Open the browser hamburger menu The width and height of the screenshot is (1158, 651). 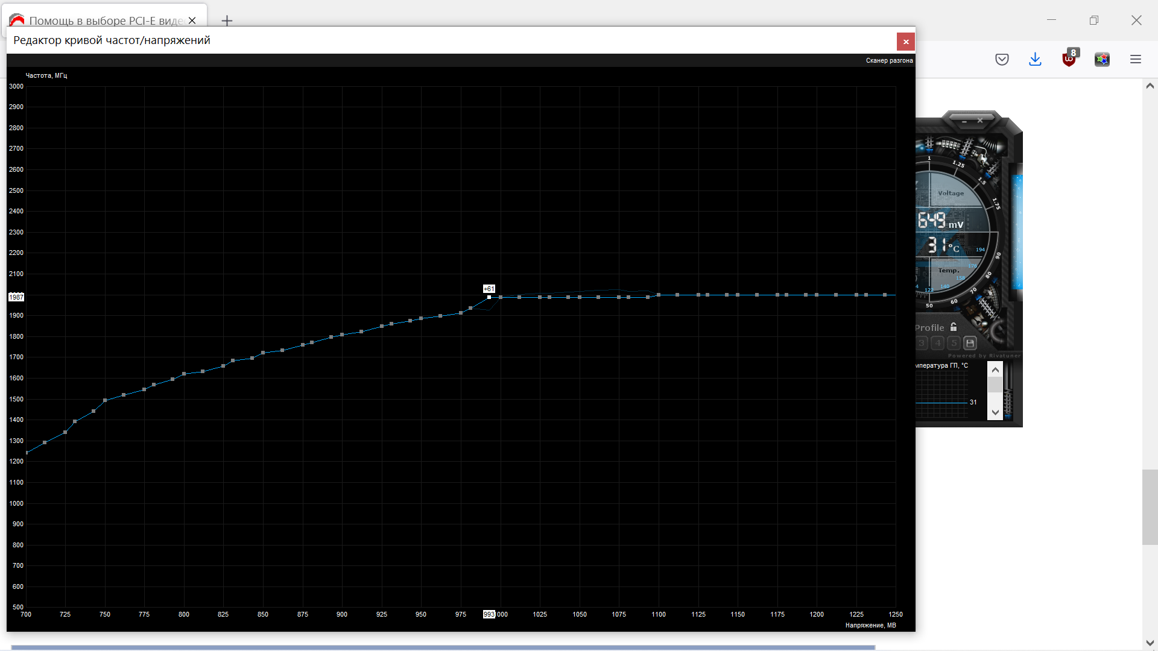[1136, 59]
